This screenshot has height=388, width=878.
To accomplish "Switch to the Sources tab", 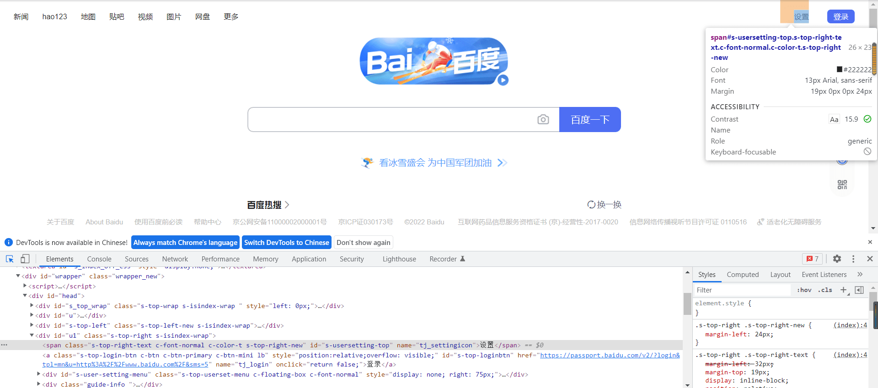I will (136, 259).
